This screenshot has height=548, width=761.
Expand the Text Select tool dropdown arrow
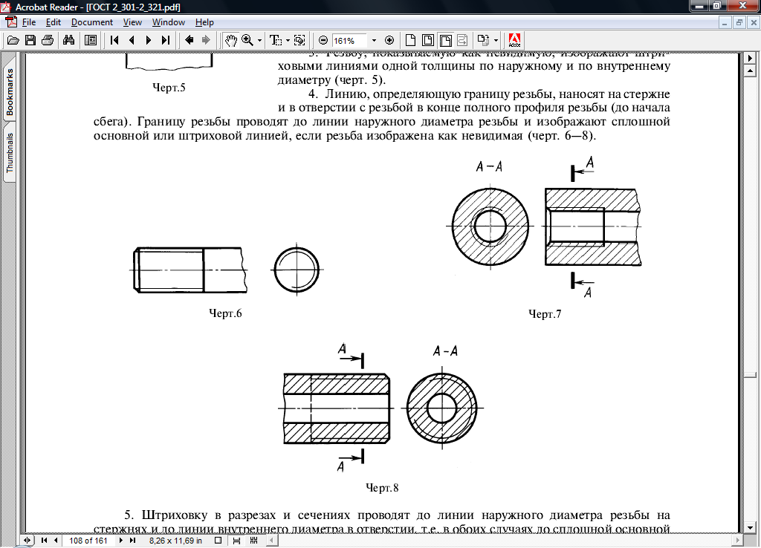(x=288, y=40)
